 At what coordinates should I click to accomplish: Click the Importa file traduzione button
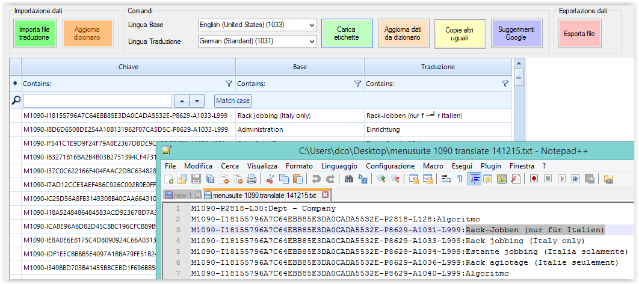point(34,33)
